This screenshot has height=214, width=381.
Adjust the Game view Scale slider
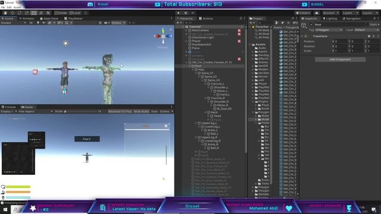point(80,111)
